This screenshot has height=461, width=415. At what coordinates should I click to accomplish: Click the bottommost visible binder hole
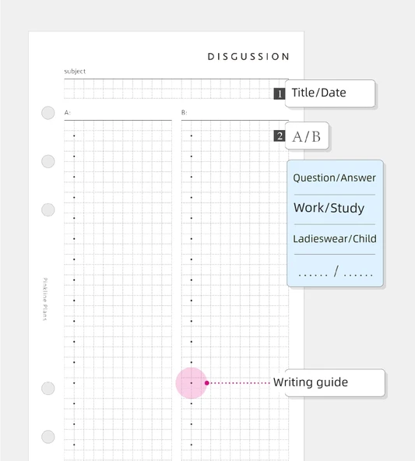click(48, 437)
